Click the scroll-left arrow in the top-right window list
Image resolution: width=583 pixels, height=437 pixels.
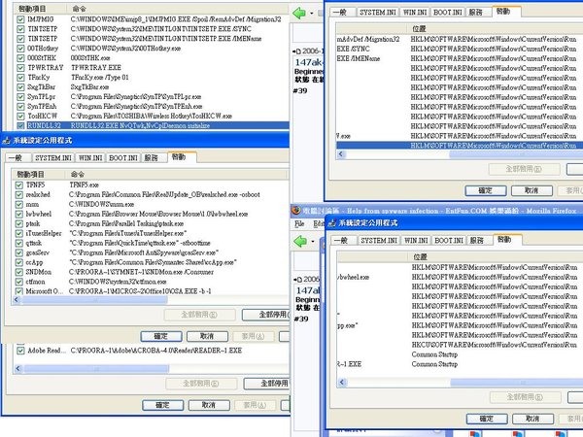(x=341, y=153)
